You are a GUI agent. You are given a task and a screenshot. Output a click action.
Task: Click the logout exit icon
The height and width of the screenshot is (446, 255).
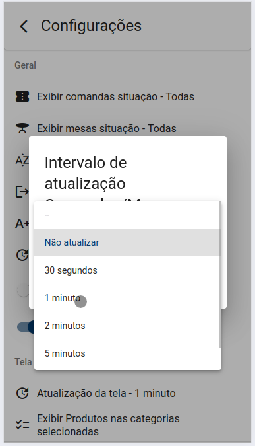click(22, 192)
